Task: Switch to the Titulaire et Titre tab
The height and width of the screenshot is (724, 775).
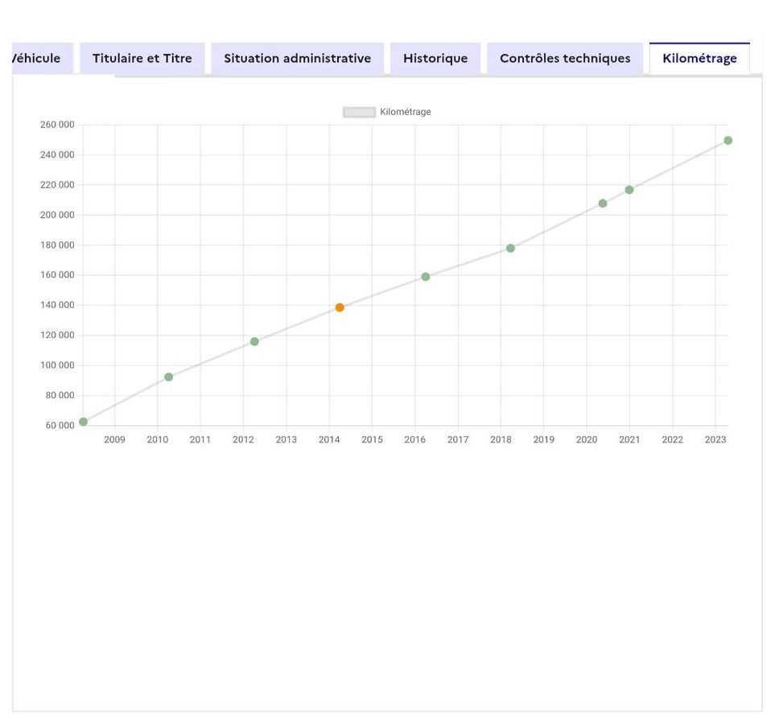Action: (142, 58)
